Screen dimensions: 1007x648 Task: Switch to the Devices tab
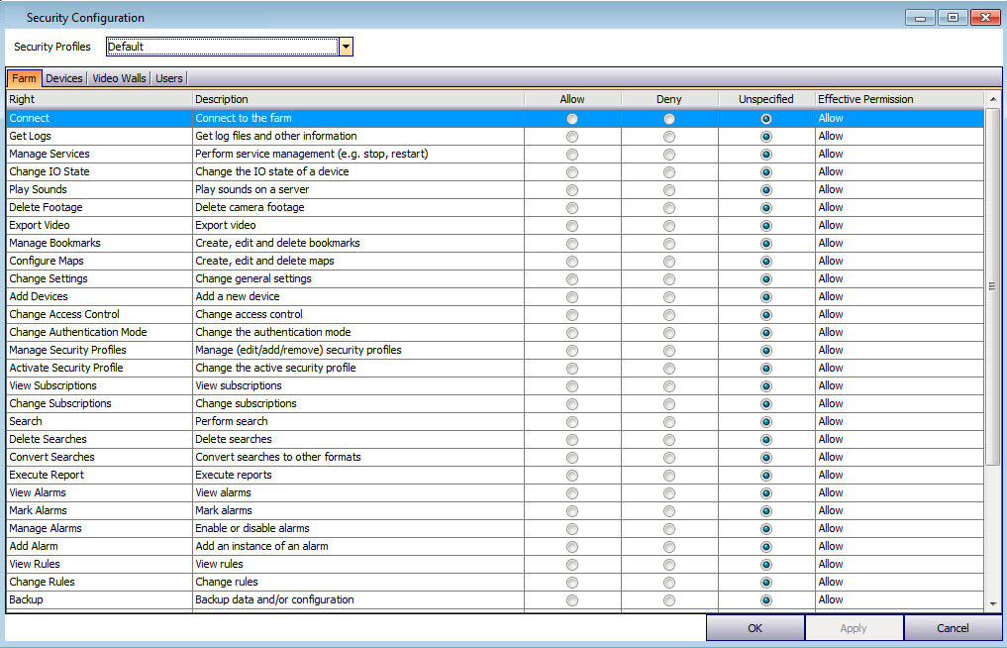[x=64, y=78]
